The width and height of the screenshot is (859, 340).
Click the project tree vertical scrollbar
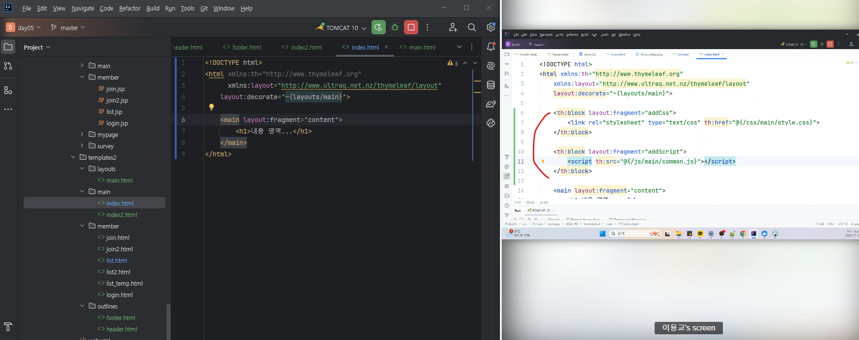point(168,322)
